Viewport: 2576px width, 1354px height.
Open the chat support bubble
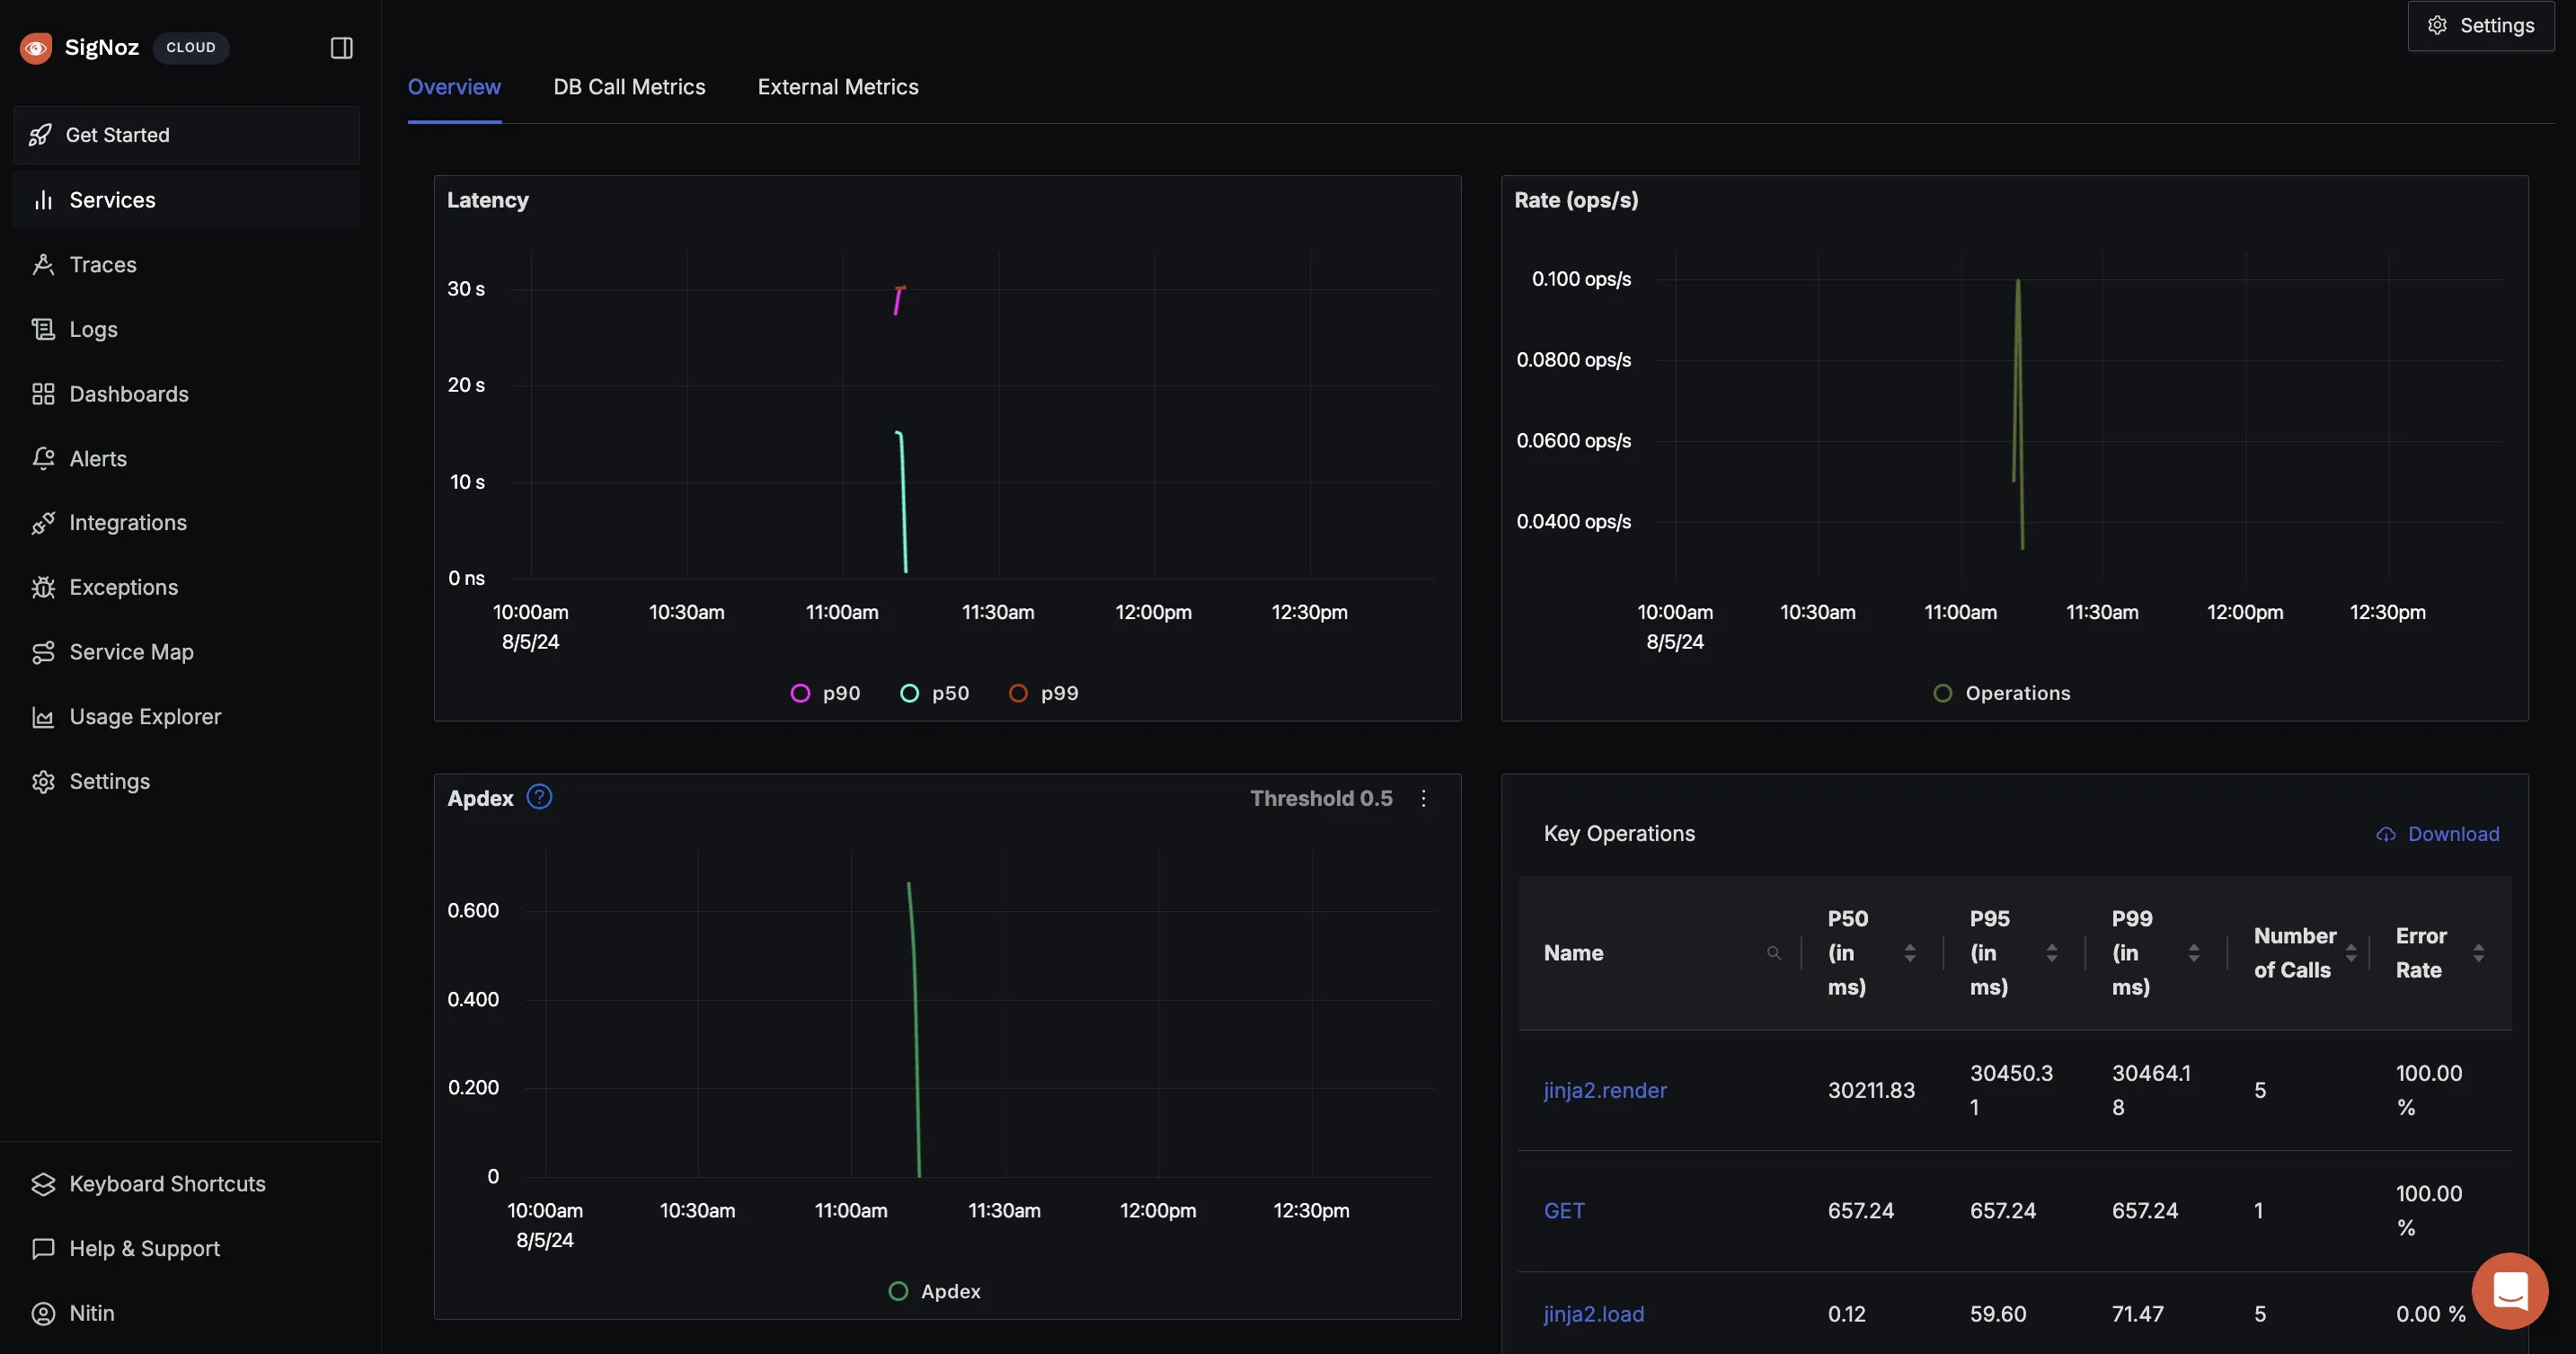pos(2510,1290)
